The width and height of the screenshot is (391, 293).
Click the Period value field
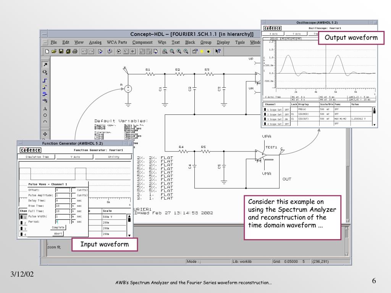click(x=63, y=222)
